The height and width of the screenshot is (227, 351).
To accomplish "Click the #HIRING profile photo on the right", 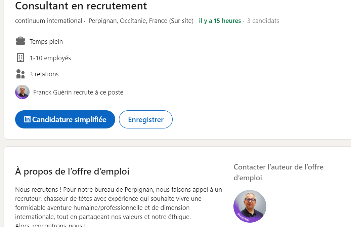I will click(x=250, y=206).
